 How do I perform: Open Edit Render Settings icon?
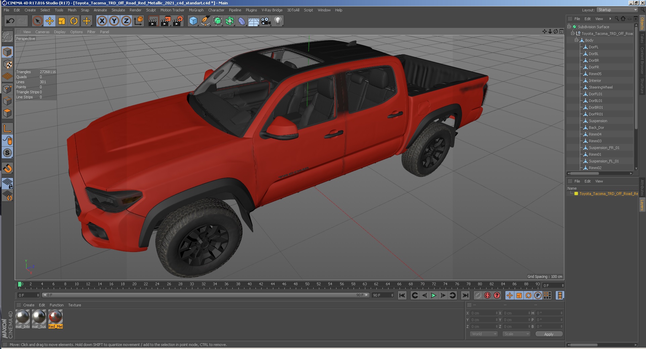point(178,21)
